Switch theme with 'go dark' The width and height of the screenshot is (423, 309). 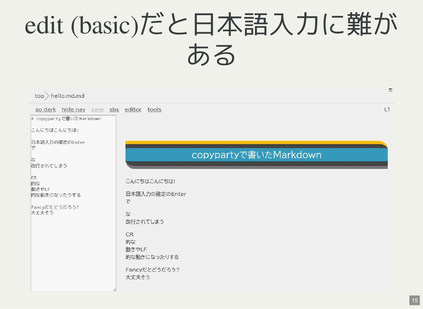tap(46, 109)
